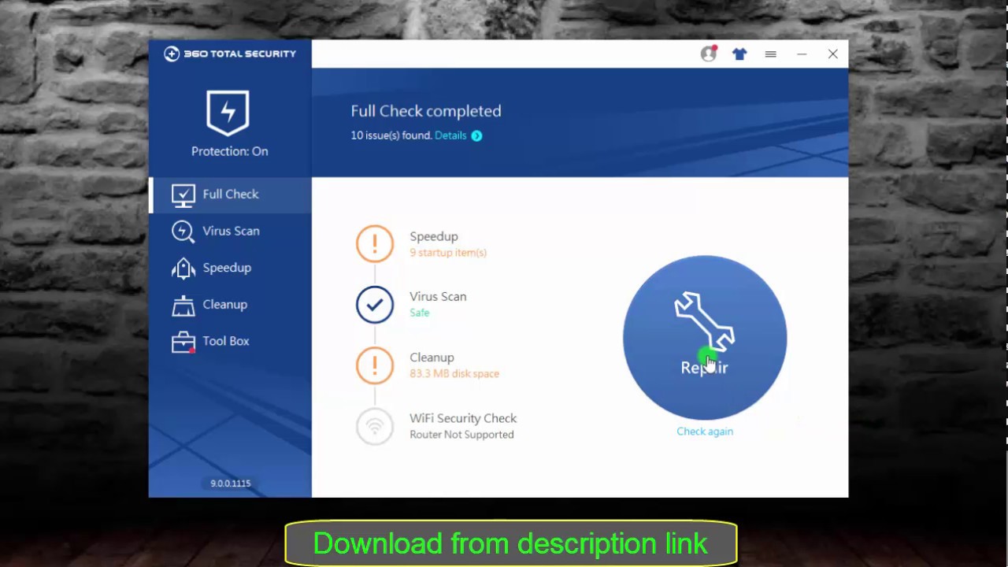
Task: Click the '83.3 MB disk space' text
Action: 454,374
